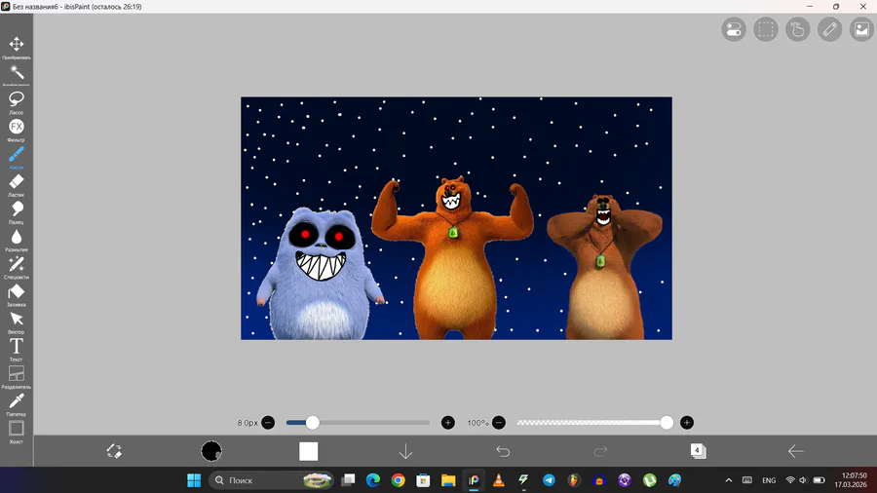Select the Special brushes (Спецкисти) tool
The image size is (877, 493).
[17, 267]
